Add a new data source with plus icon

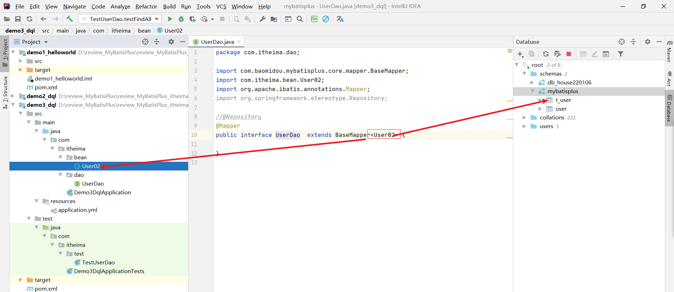tap(520, 54)
